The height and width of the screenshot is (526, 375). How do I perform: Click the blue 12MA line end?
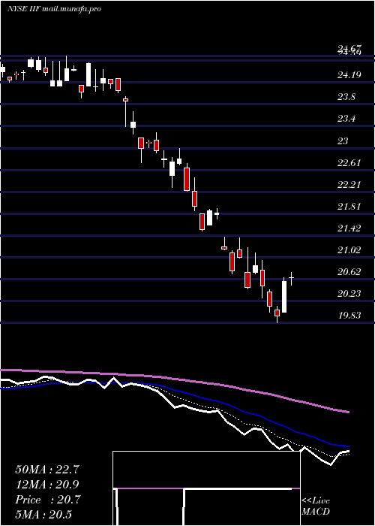pos(347,446)
